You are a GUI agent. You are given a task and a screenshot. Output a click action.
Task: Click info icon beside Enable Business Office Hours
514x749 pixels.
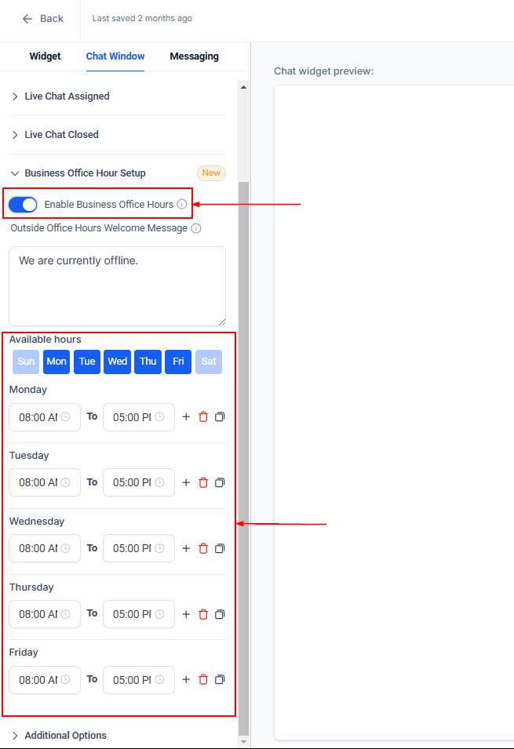point(182,205)
